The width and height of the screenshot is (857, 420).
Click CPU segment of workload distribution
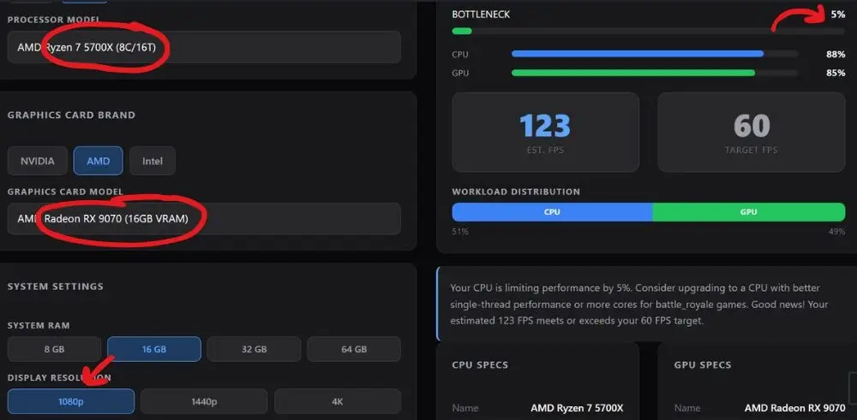coord(552,211)
